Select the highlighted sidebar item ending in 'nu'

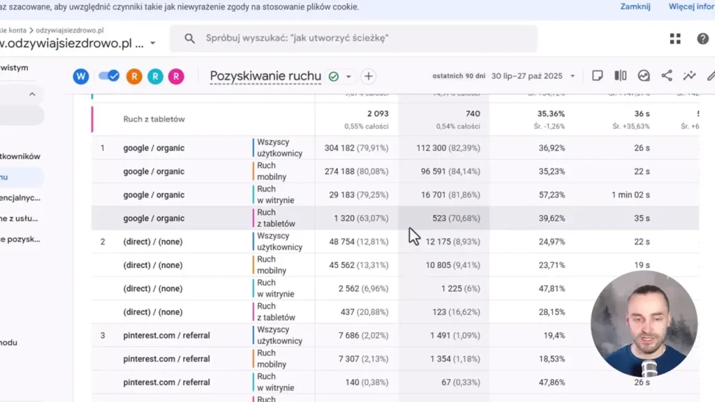tap(22, 177)
